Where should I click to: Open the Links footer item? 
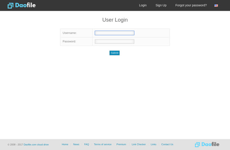[154, 144]
